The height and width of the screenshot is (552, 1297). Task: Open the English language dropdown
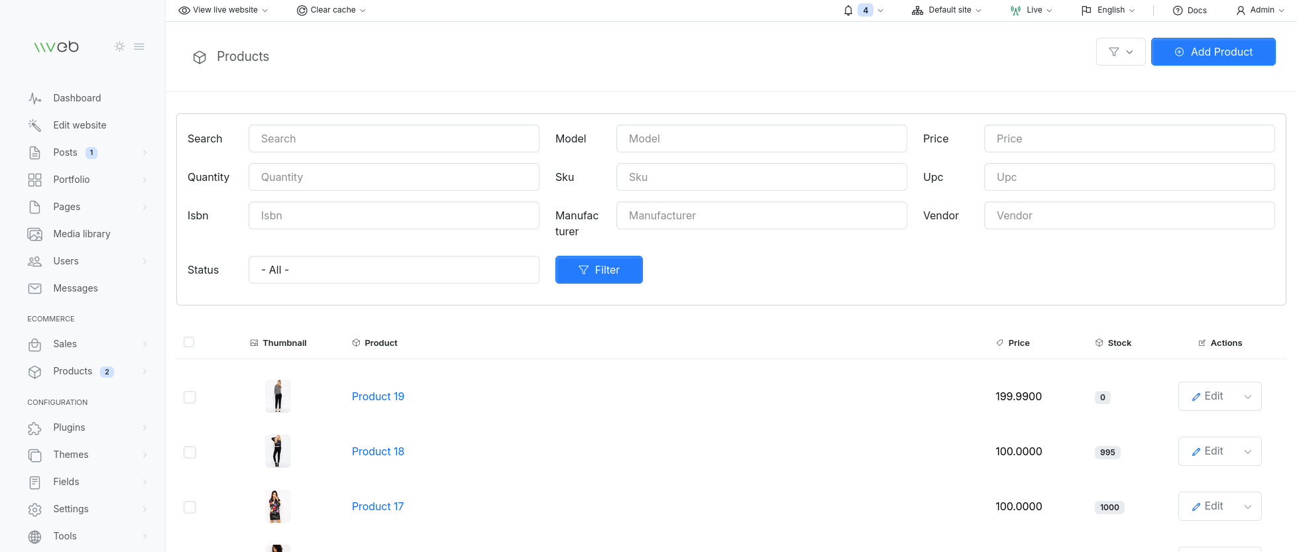(x=1108, y=11)
